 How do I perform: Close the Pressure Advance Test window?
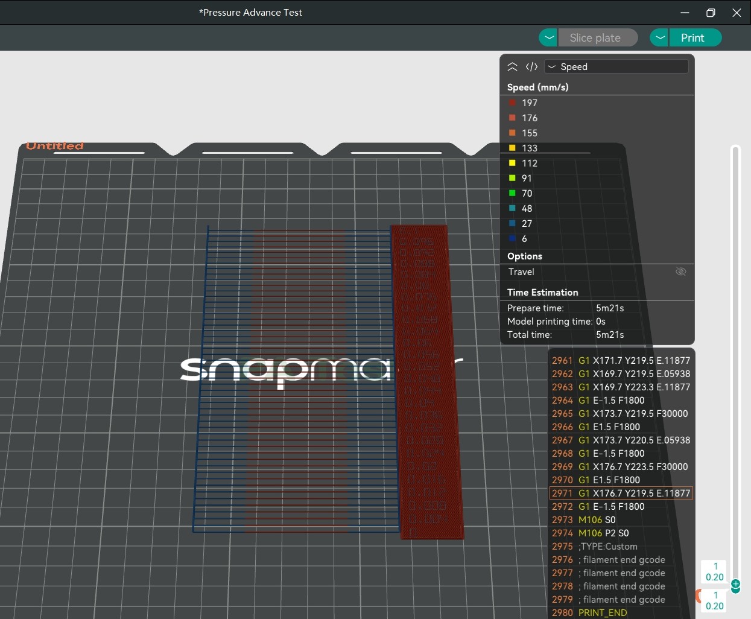tap(737, 12)
